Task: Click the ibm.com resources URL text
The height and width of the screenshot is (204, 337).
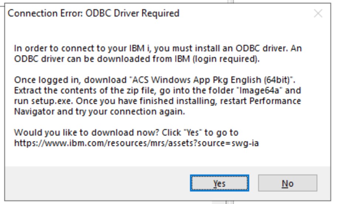Action: click(x=136, y=143)
